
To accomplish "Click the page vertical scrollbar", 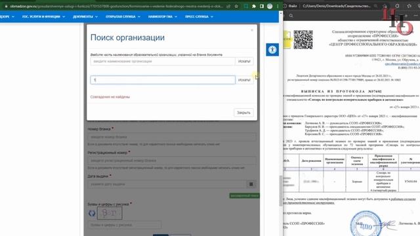I will point(281,191).
